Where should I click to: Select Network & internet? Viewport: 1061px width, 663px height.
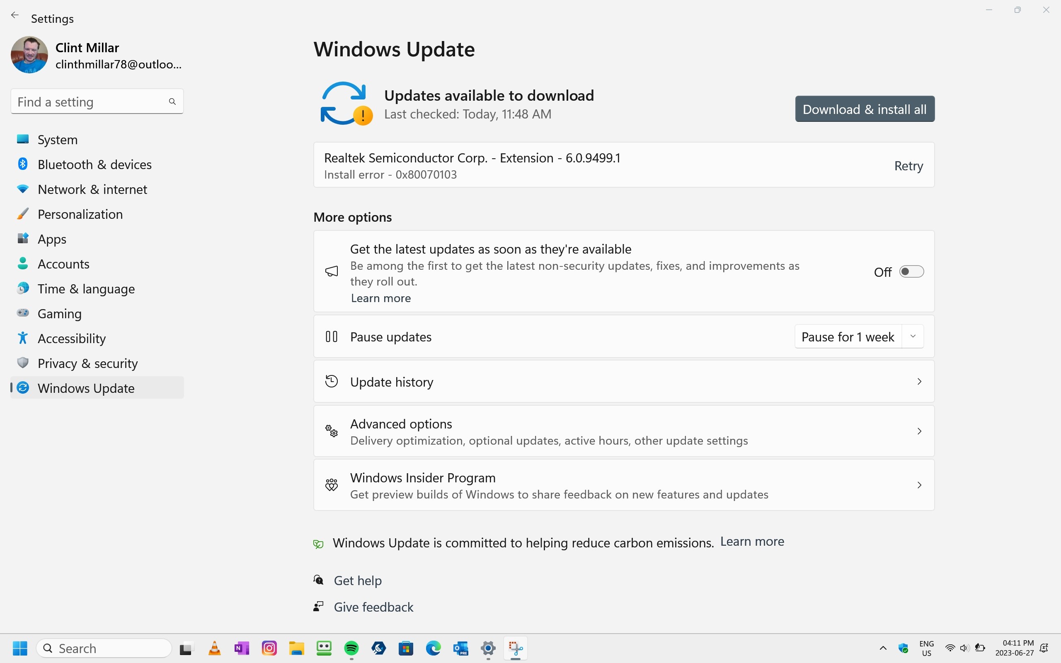(97, 189)
